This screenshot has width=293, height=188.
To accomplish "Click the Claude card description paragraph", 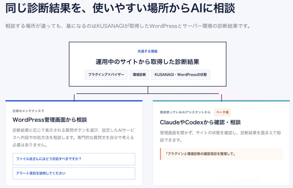I will click(220, 136).
